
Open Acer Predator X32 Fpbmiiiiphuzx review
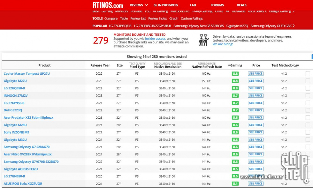[28, 117]
